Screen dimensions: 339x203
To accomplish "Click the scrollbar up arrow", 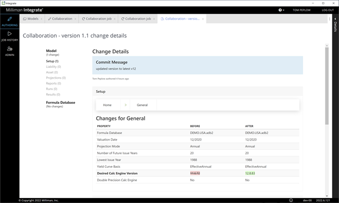I will 327,46.
